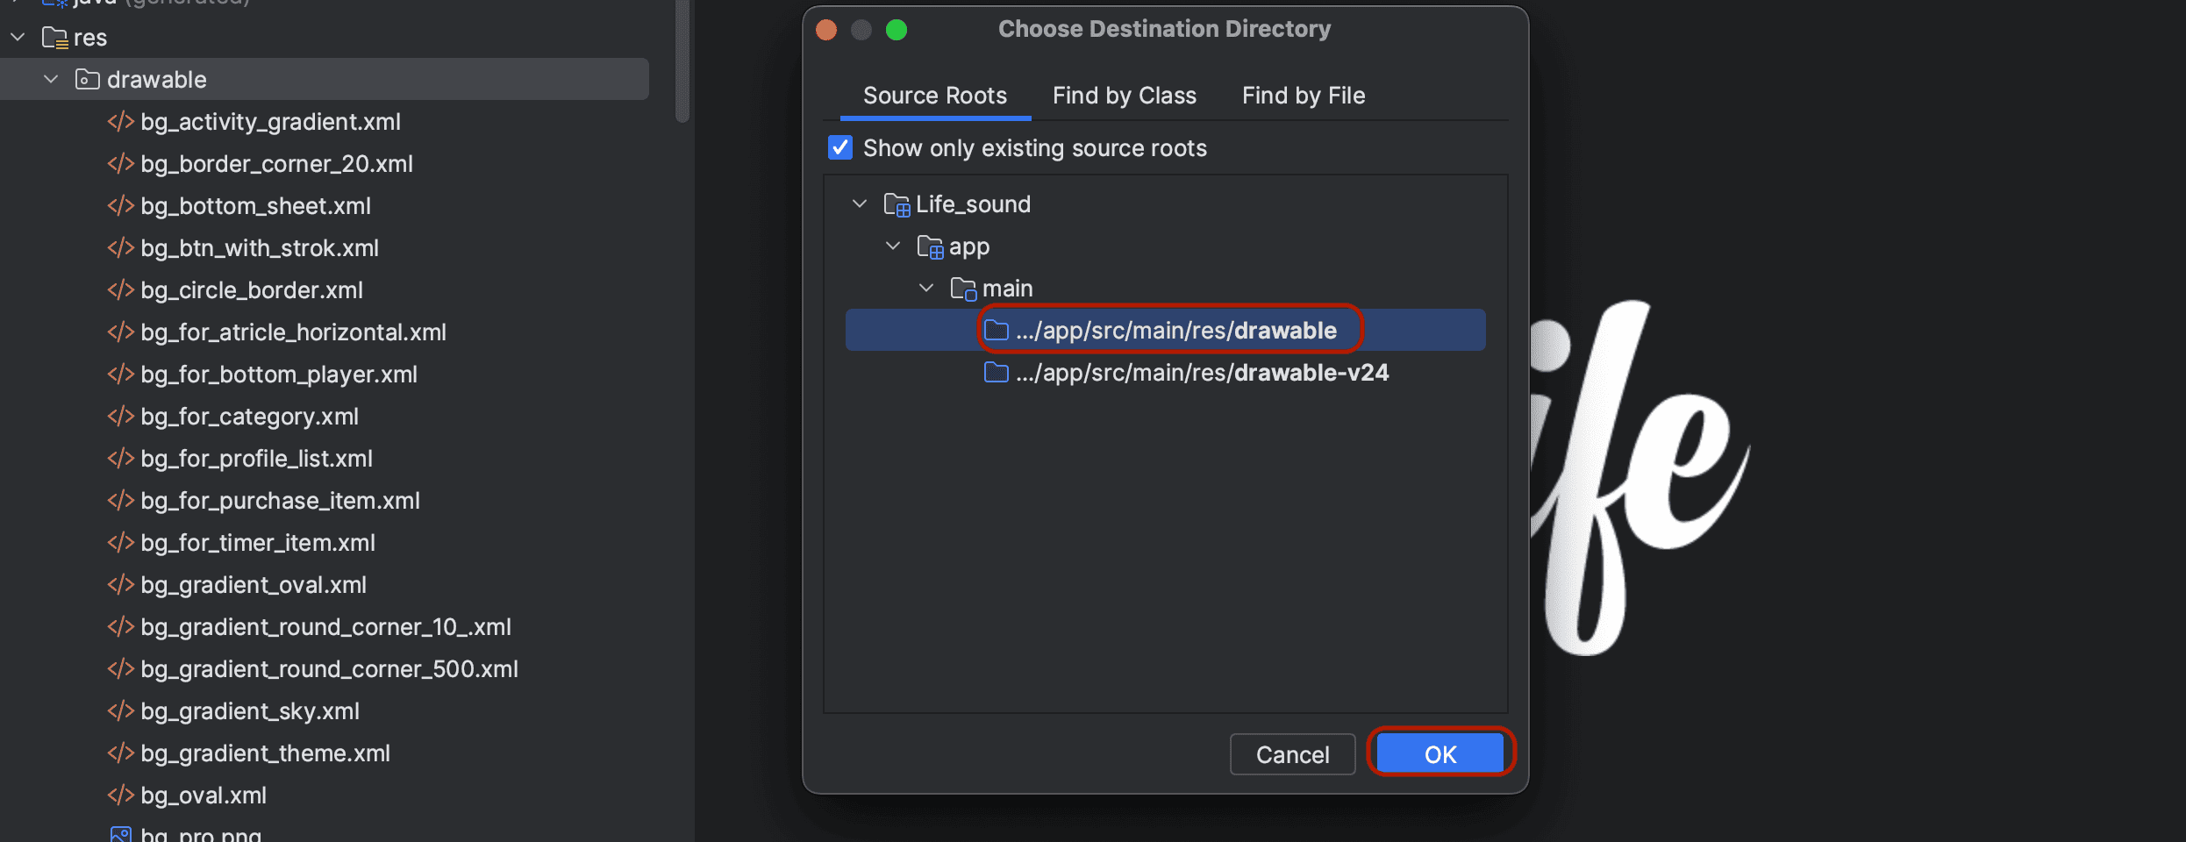Click the project panel vertical scrollbar
Image resolution: width=2186 pixels, height=842 pixels.
point(682,61)
